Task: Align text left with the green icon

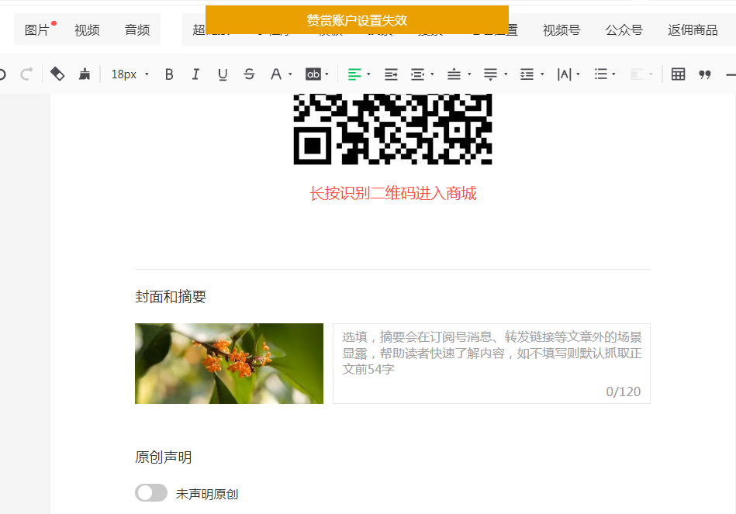Action: click(x=354, y=74)
